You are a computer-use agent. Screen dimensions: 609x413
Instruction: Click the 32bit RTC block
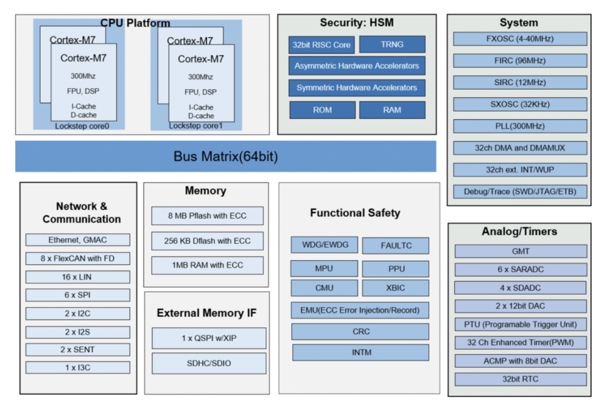click(520, 379)
